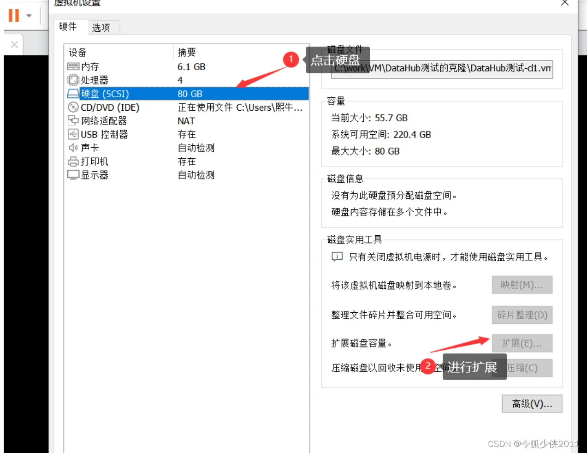Select the 硬盘 (SCSI) disk icon
Image resolution: width=587 pixels, height=453 pixels.
(74, 94)
